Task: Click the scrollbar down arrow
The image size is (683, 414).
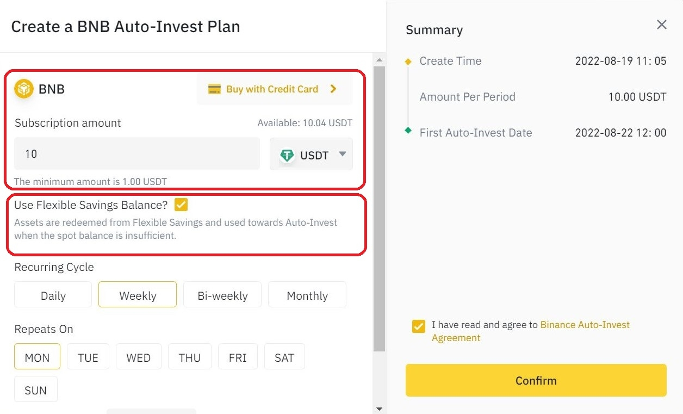Action: 379,409
